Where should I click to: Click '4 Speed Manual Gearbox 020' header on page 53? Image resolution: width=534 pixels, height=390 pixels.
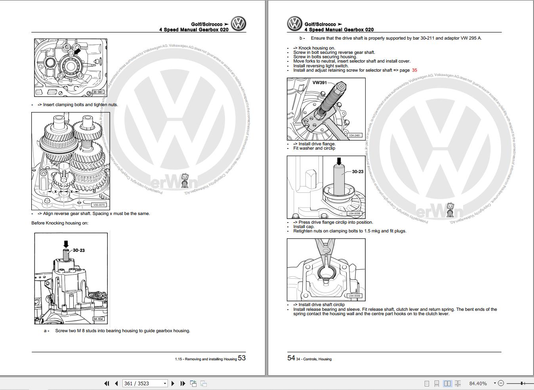pyautogui.click(x=194, y=30)
